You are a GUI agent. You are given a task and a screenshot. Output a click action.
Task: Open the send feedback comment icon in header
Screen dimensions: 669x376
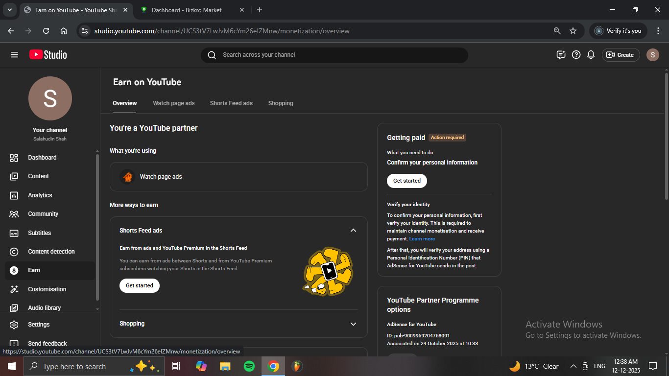tap(561, 55)
